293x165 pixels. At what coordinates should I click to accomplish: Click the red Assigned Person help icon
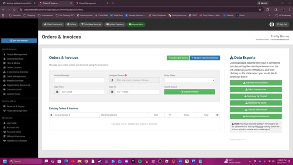[x=125, y=75]
